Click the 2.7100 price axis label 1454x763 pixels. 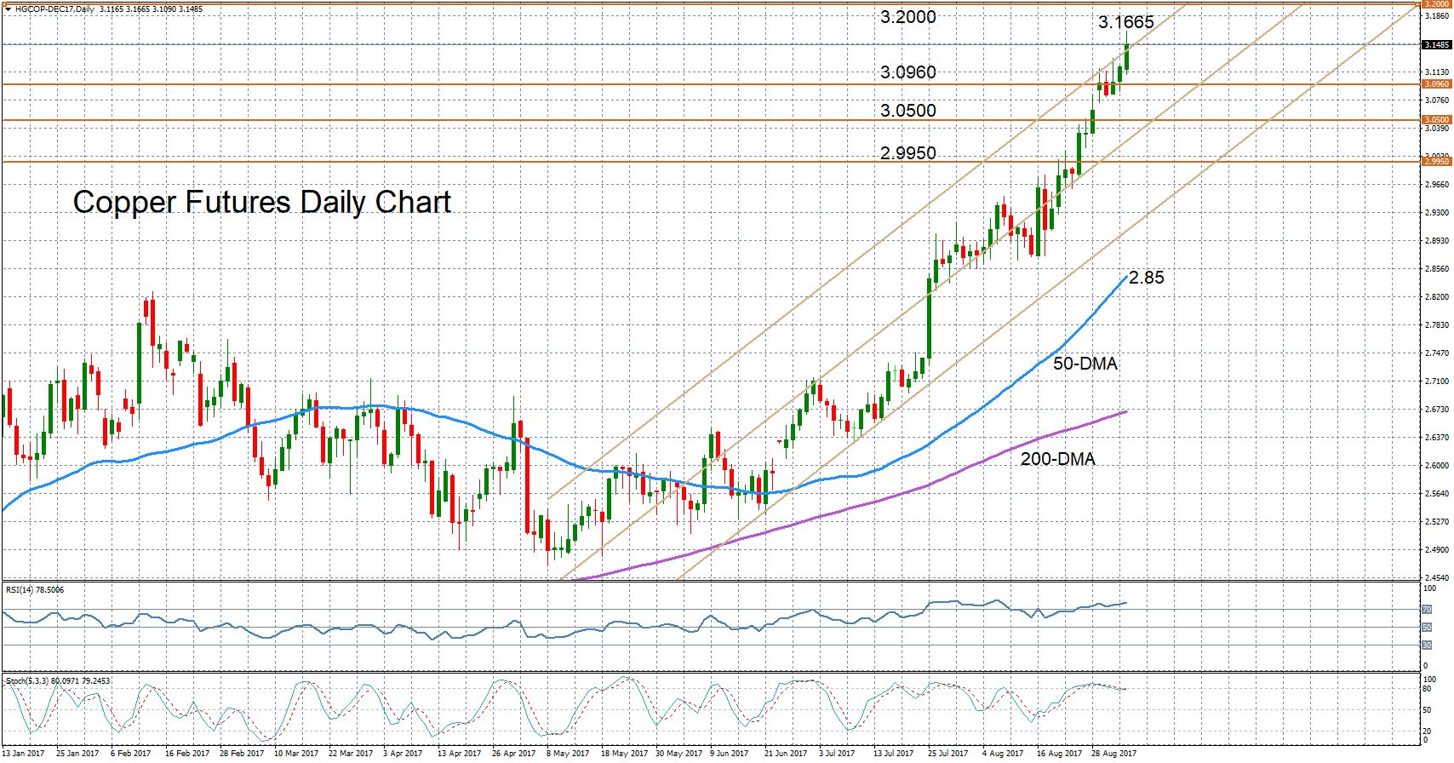tap(1436, 381)
